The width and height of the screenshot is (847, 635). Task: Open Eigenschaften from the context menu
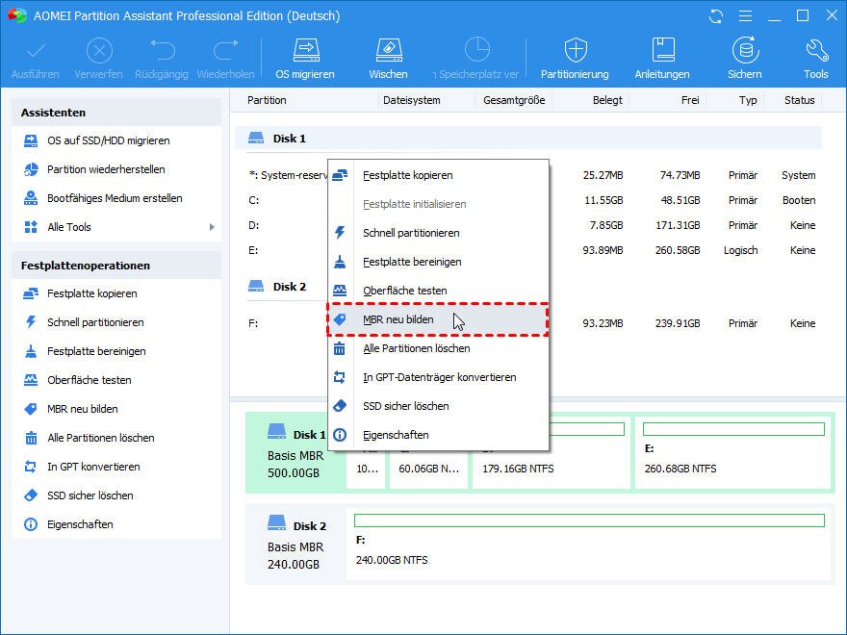pyautogui.click(x=438, y=435)
